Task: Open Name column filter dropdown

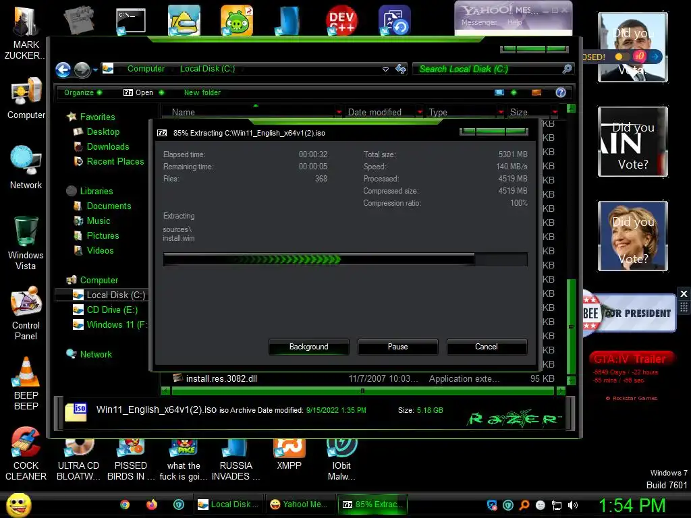Action: coord(339,113)
